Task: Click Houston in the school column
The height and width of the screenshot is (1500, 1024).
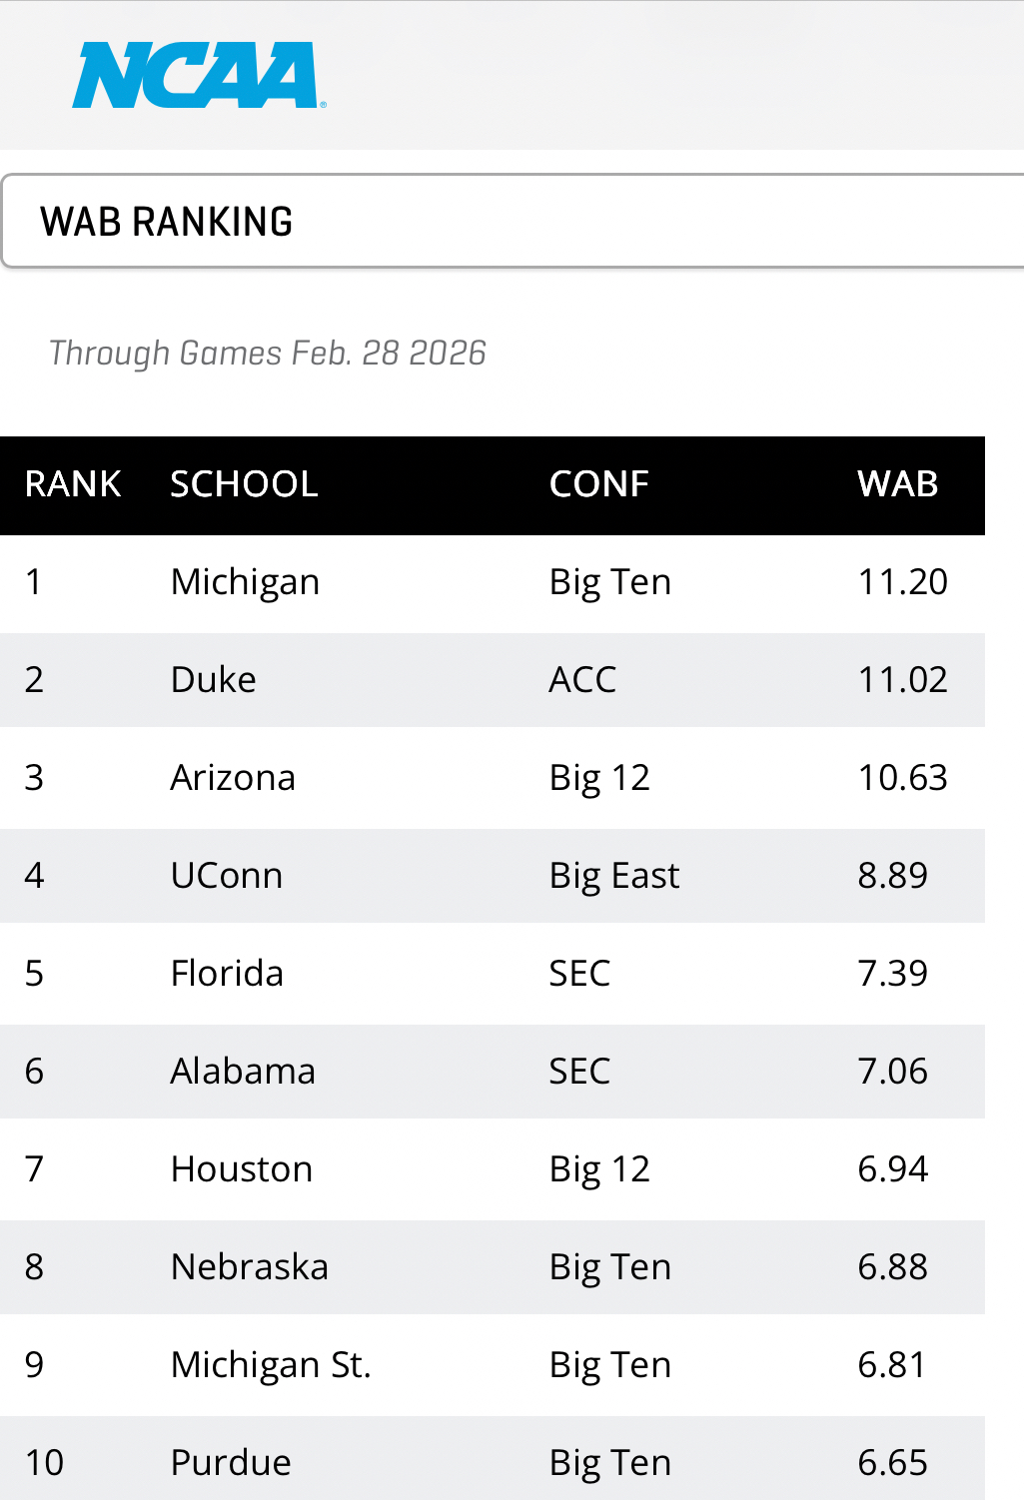Action: click(242, 1169)
